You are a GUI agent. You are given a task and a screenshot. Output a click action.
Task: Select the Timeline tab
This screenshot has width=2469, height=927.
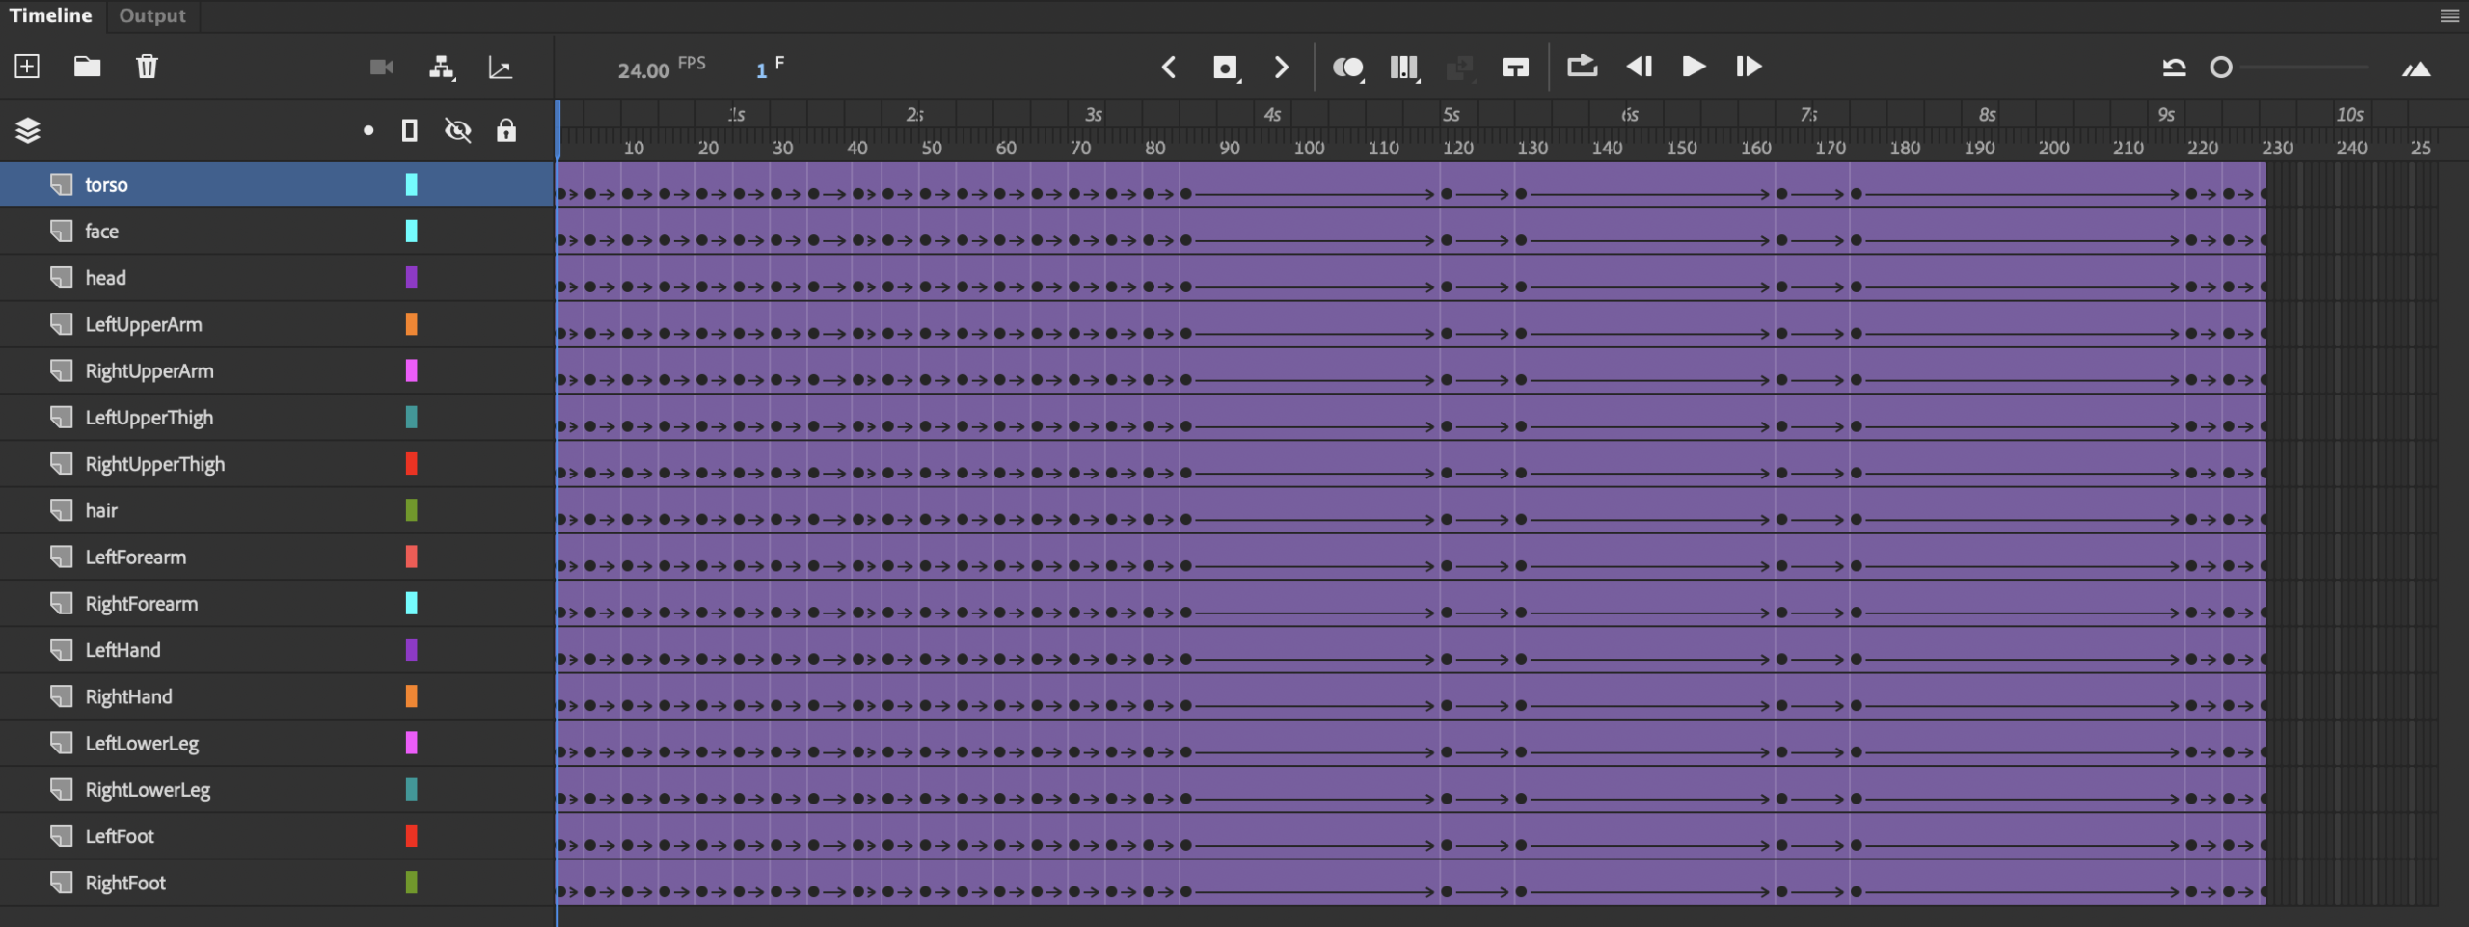[51, 15]
